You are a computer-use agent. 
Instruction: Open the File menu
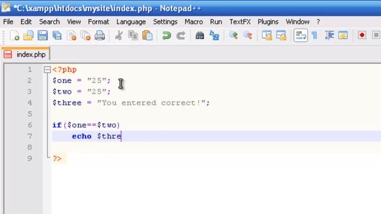coord(8,22)
